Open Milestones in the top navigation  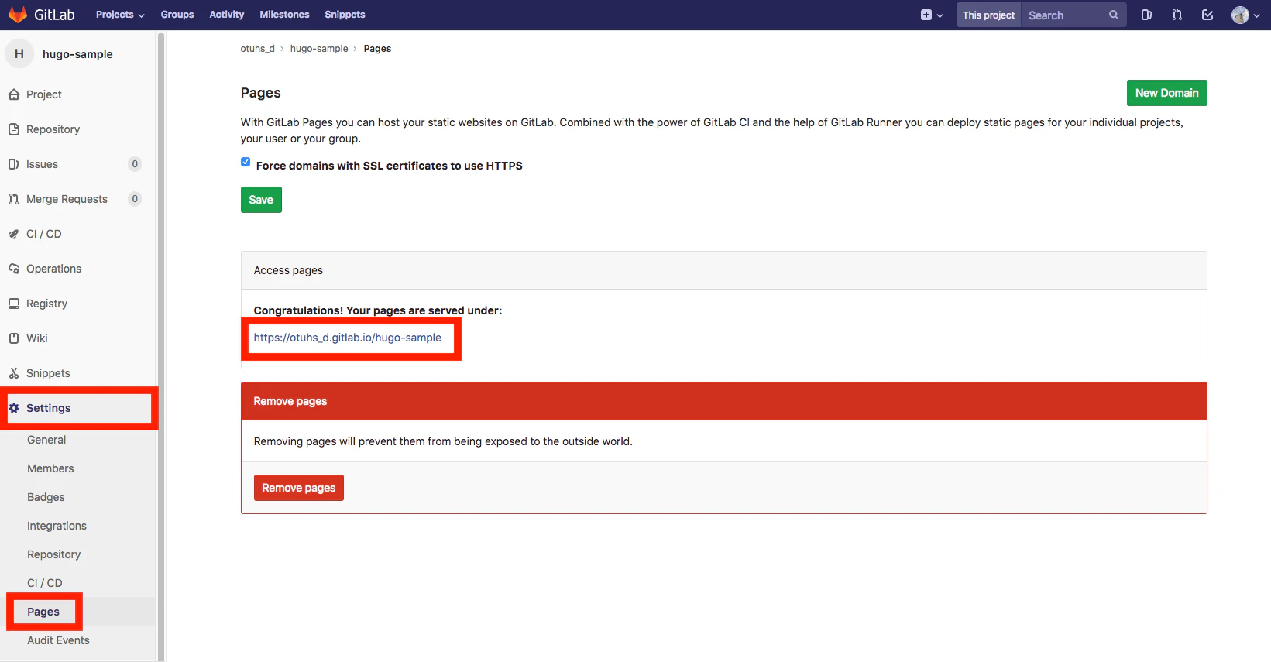[284, 15]
